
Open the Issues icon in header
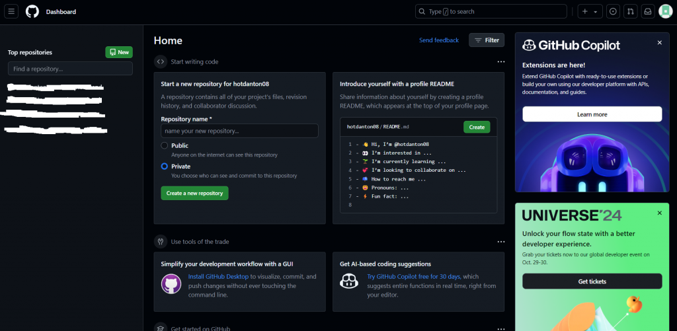coord(613,11)
